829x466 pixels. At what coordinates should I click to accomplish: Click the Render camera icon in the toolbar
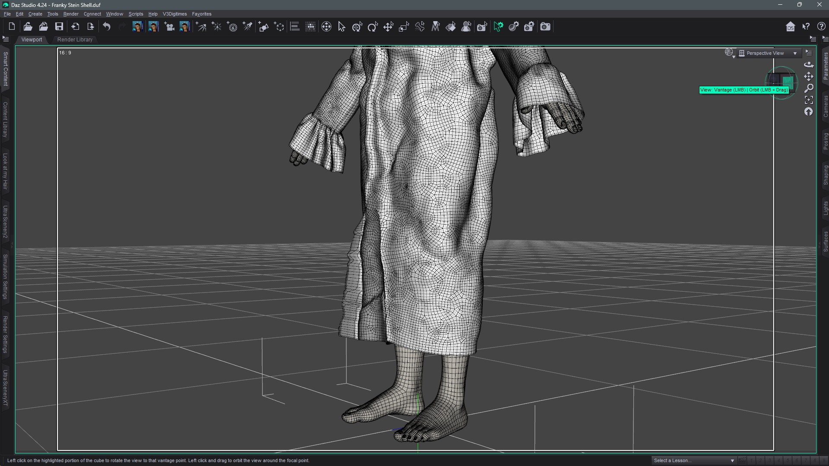[x=545, y=27]
